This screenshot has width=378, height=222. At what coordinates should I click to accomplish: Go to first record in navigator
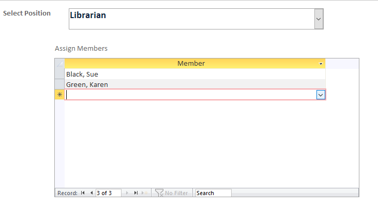point(83,193)
